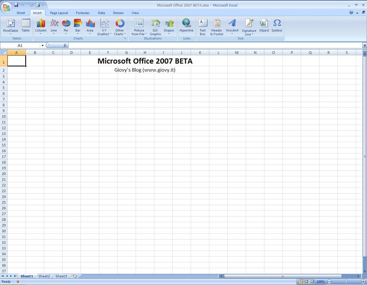The height and width of the screenshot is (285, 367).
Task: Click the 100% zoom level button
Action: tap(321, 282)
